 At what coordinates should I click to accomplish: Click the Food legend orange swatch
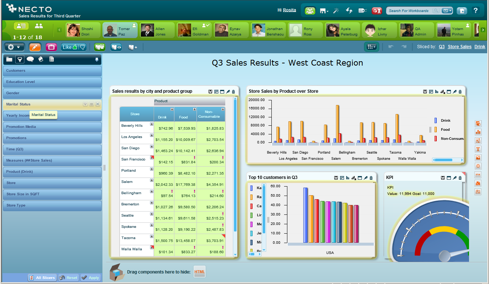pos(436,129)
